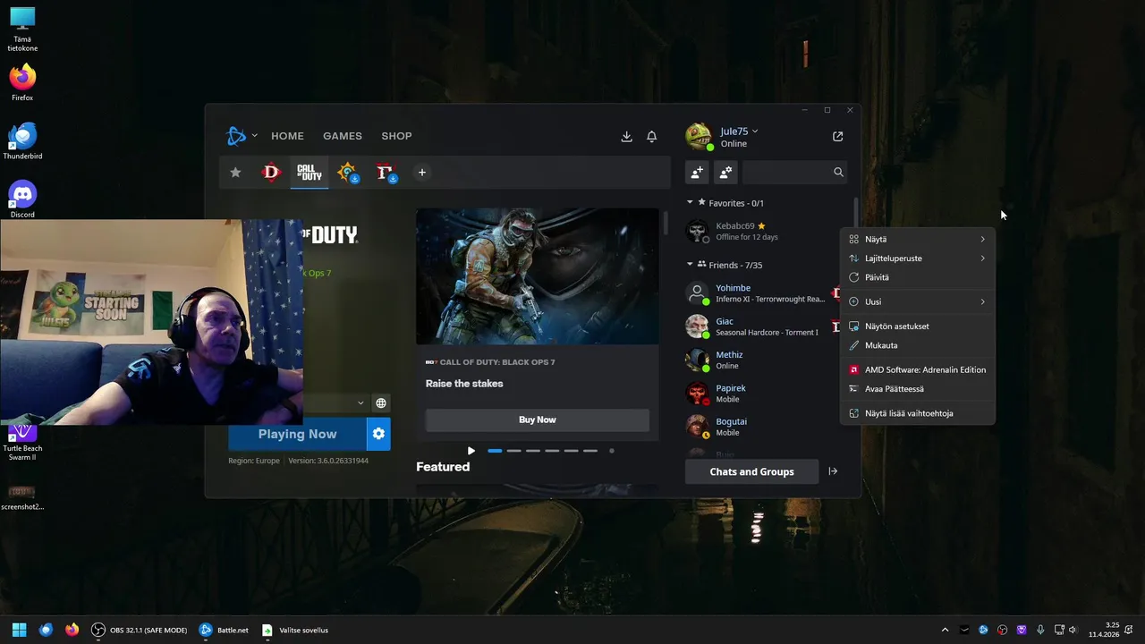Click the Raise the stakes headline
This screenshot has height=644, width=1145.
[464, 384]
